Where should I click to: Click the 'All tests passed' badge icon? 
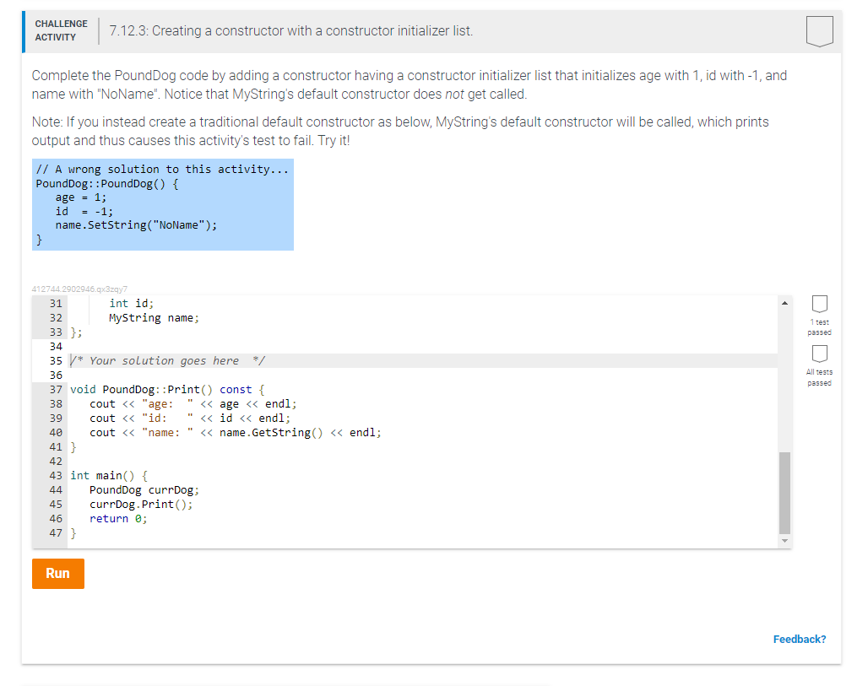[x=819, y=354]
